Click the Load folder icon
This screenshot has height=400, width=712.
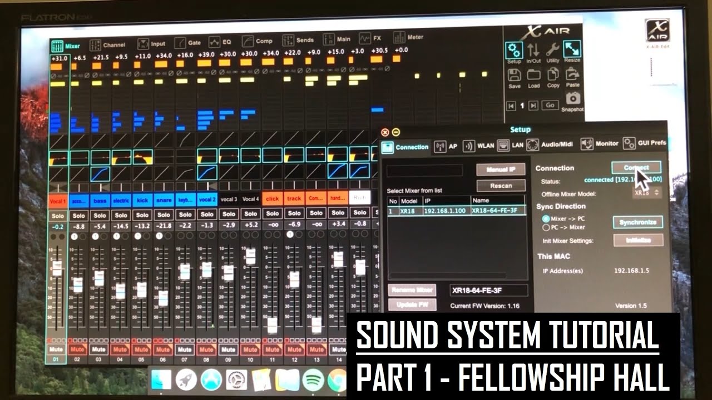point(533,75)
